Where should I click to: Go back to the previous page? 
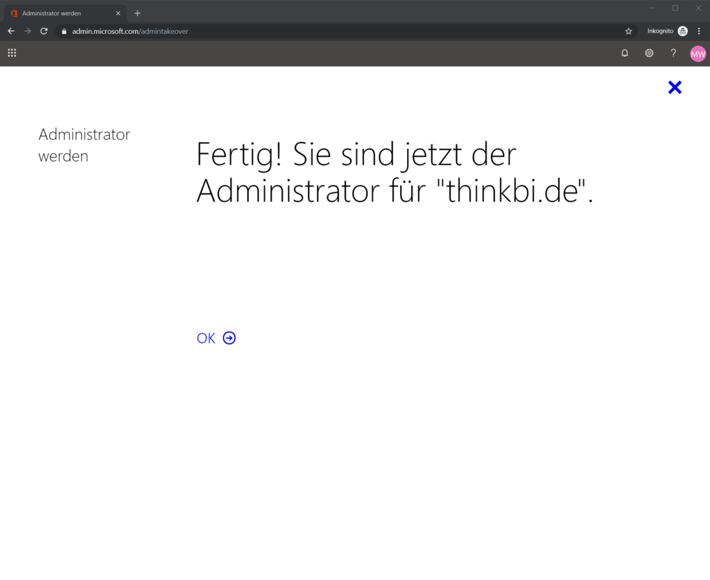[11, 31]
